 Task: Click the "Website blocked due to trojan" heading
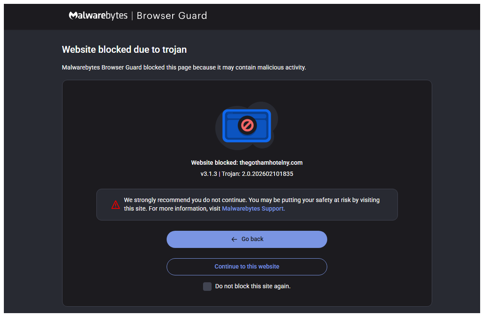click(124, 49)
